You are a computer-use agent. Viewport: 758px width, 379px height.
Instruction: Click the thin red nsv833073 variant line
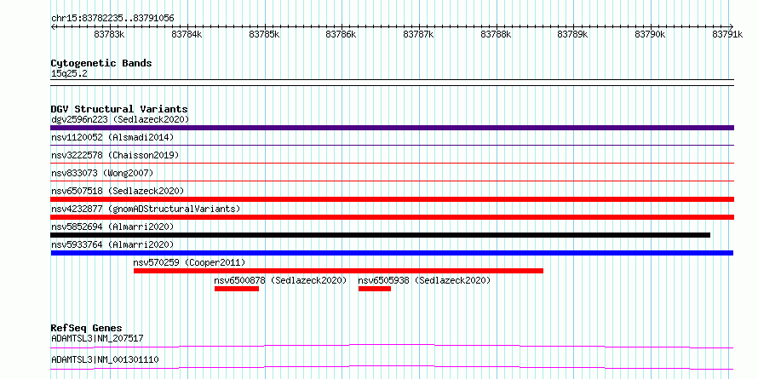click(392, 181)
